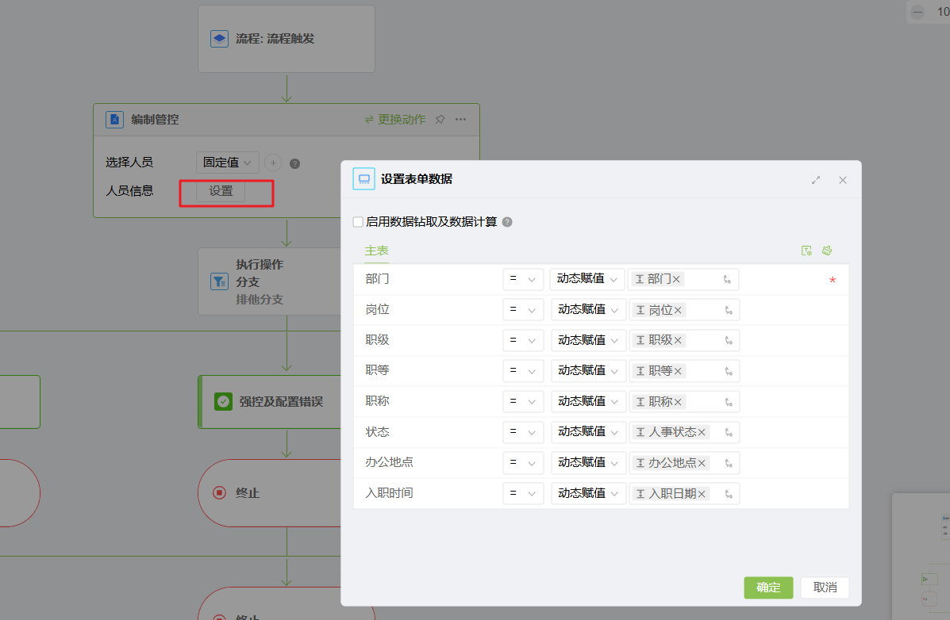The height and width of the screenshot is (620, 950).
Task: Click the 设置 button for 人员信息
Action: tap(221, 191)
